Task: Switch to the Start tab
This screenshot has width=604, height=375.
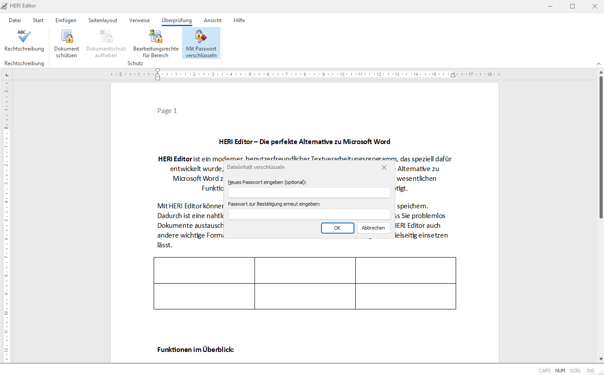Action: click(x=38, y=20)
